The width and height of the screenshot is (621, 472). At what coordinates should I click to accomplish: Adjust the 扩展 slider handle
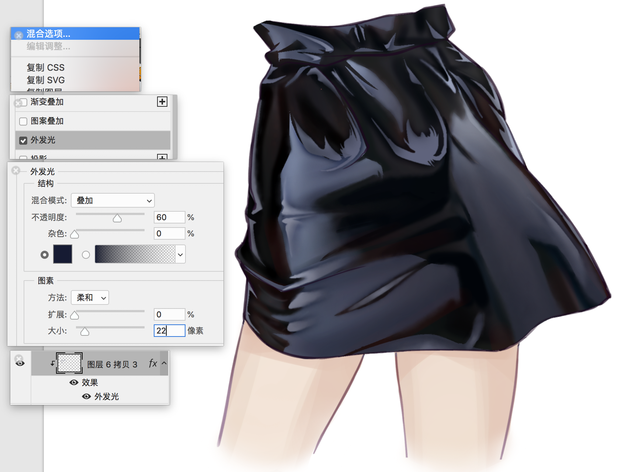click(x=74, y=316)
